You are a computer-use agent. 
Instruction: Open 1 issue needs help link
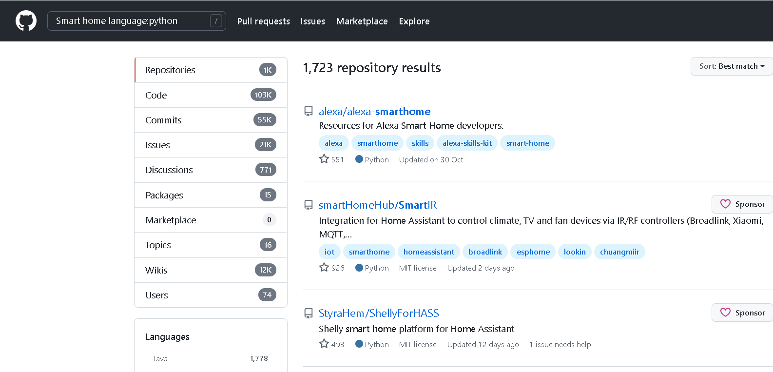[560, 344]
